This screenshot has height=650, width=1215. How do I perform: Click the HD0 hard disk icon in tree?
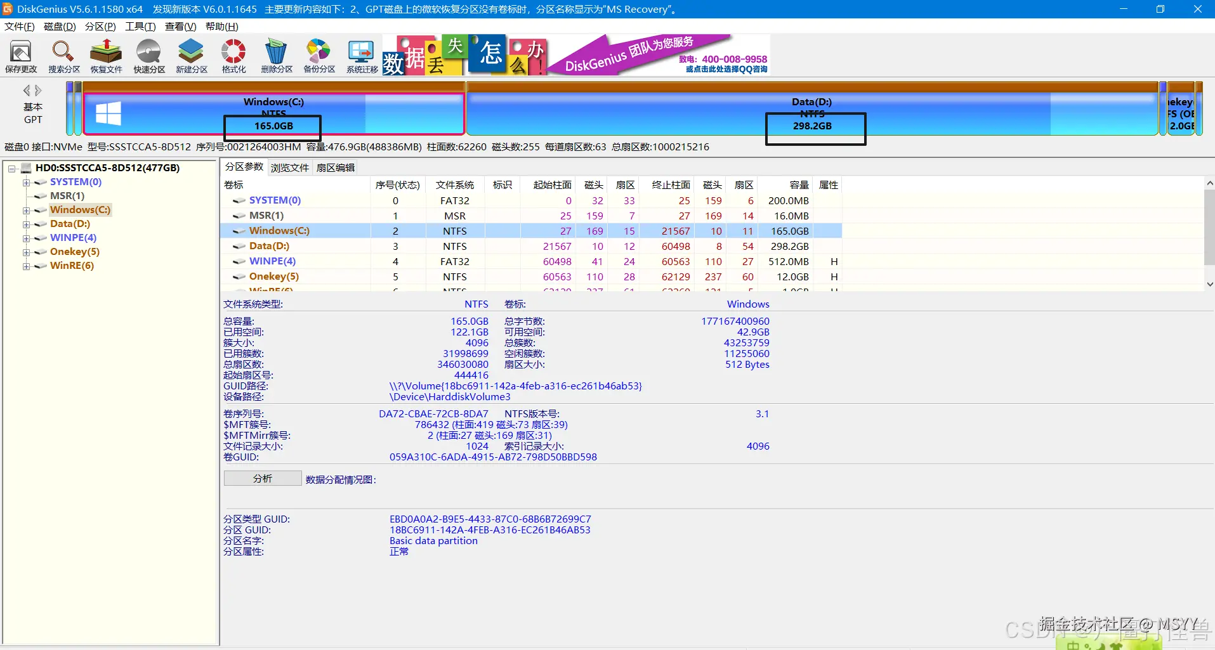pos(26,168)
